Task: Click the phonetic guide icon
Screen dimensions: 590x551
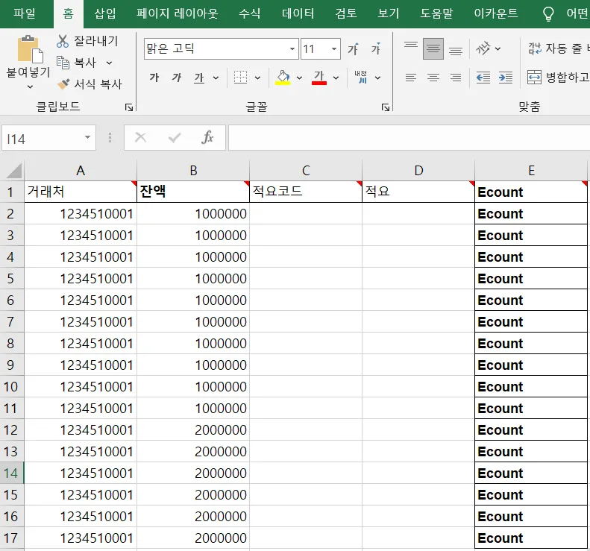Action: pos(361,78)
